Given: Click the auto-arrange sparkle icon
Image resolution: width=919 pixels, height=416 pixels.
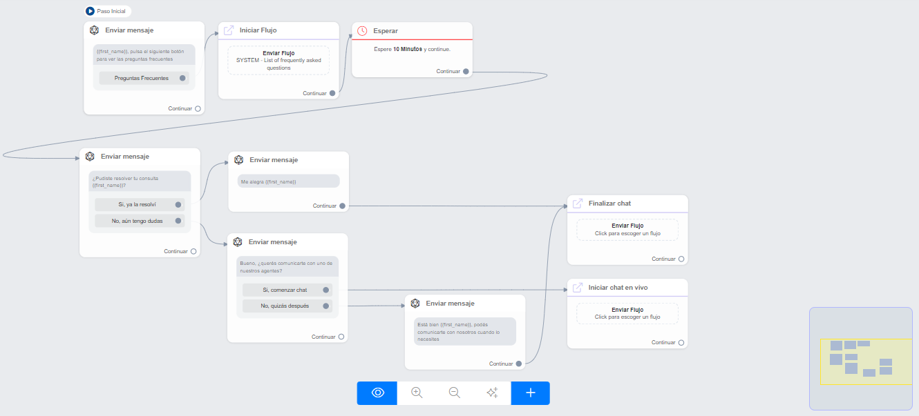Looking at the screenshot, I should click(492, 393).
